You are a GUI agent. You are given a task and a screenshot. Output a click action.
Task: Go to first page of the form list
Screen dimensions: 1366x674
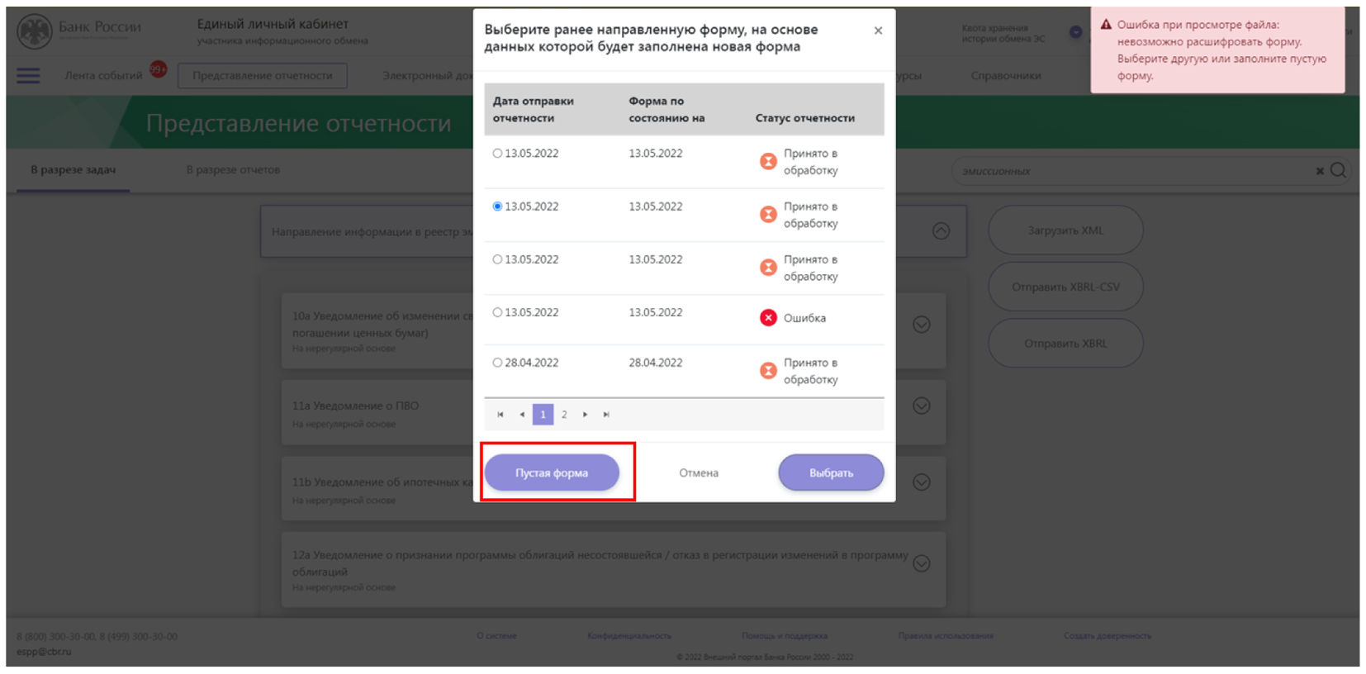(x=500, y=415)
